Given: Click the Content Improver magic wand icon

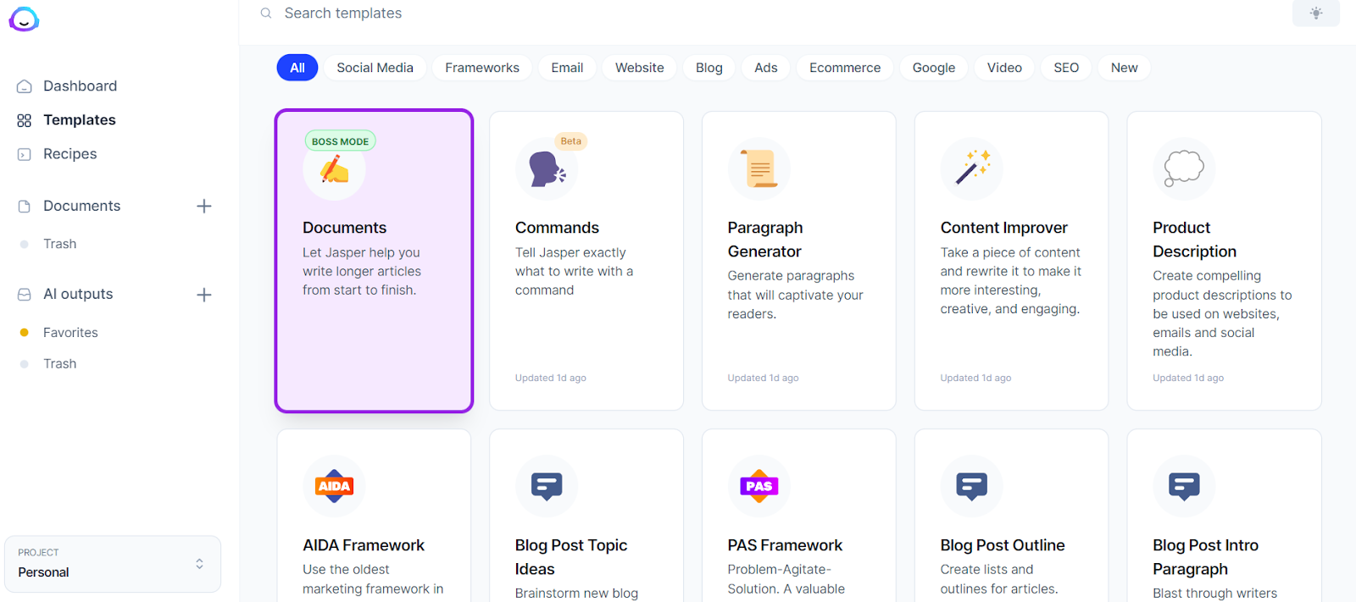Looking at the screenshot, I should click(x=972, y=169).
